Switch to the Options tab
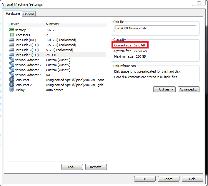 29,14
